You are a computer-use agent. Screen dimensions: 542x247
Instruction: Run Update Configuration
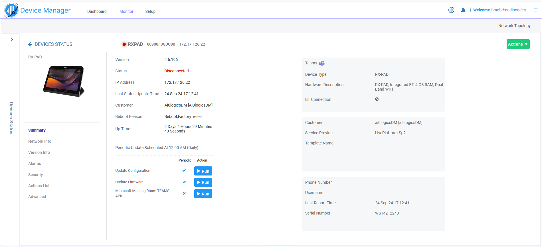[203, 171]
